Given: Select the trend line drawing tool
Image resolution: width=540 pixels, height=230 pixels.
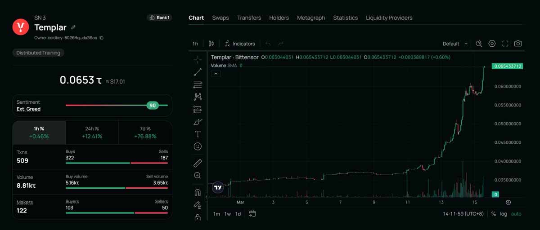Looking at the screenshot, I should click(198, 72).
